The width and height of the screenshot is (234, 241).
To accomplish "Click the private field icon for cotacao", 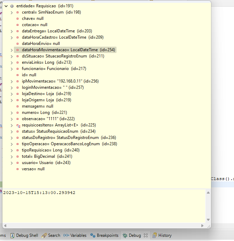I will point(18,25).
